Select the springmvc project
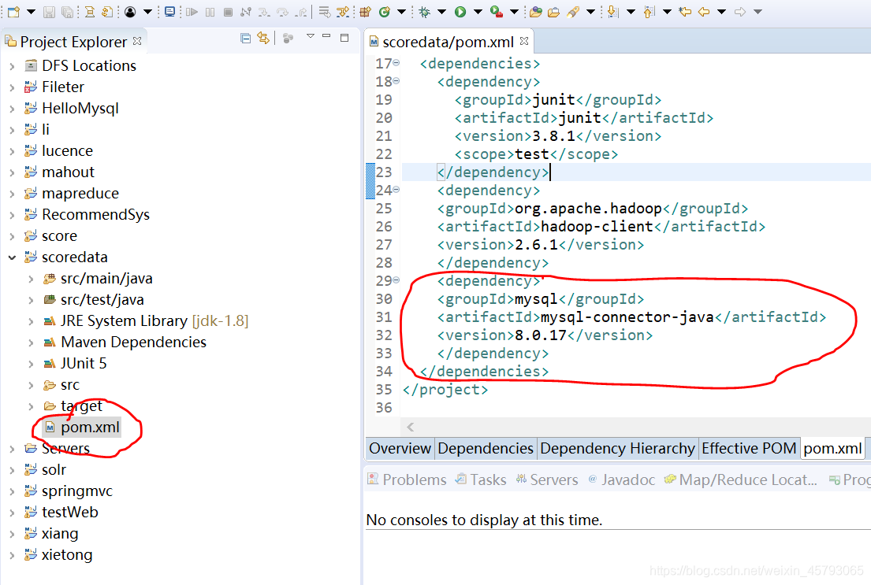This screenshot has width=871, height=585. [77, 491]
